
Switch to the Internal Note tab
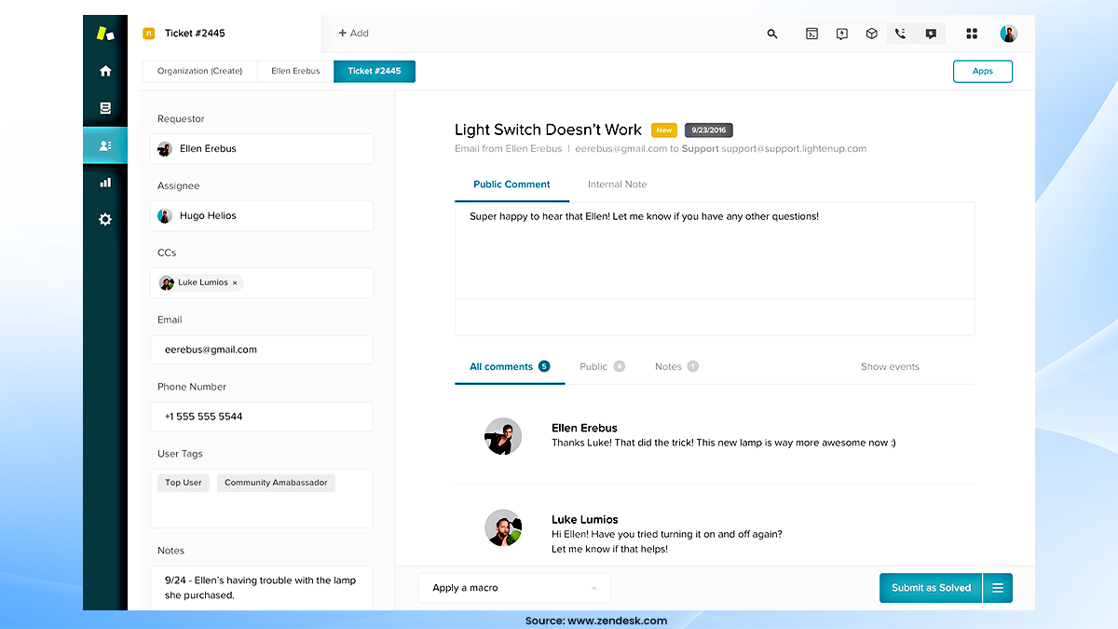point(617,185)
